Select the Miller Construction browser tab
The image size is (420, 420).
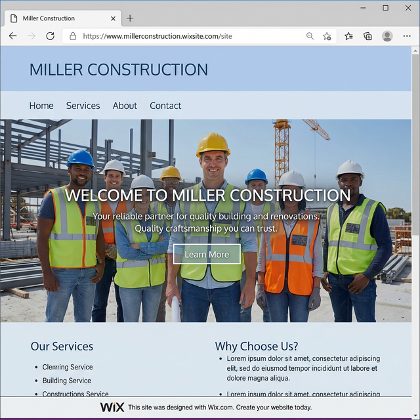pos(63,18)
